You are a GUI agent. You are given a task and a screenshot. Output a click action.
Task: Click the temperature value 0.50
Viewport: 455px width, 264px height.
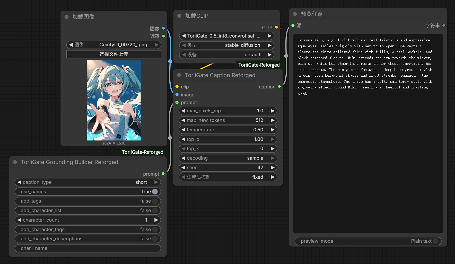click(258, 130)
